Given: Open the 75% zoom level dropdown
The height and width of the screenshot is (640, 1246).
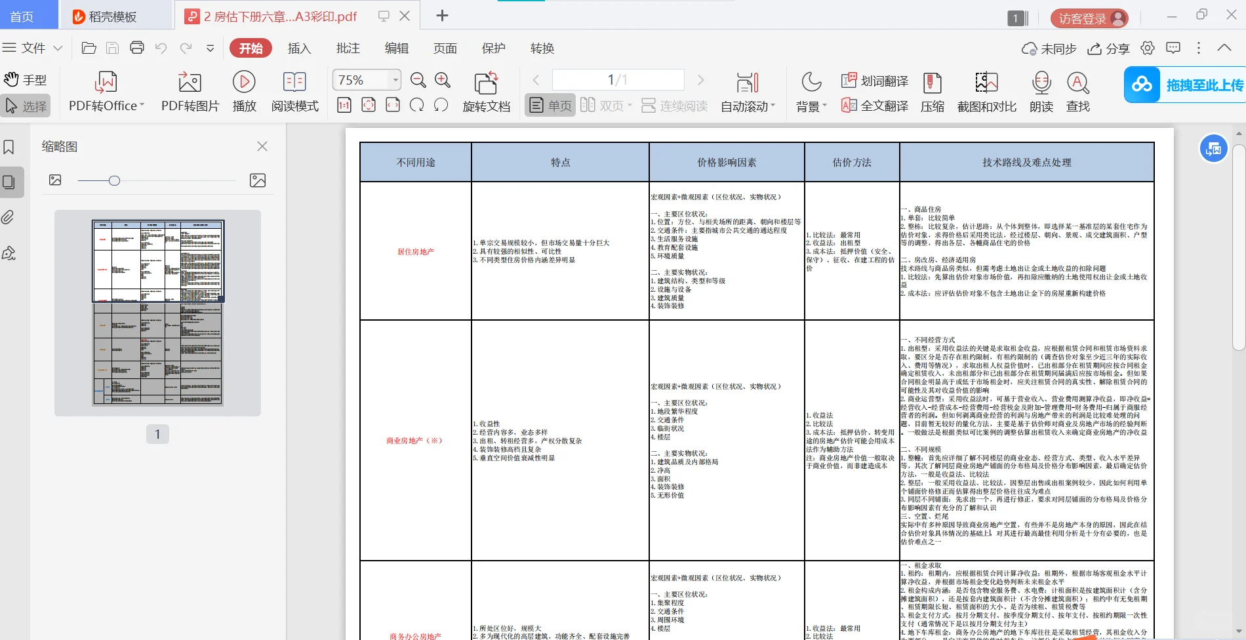Looking at the screenshot, I should [x=395, y=80].
